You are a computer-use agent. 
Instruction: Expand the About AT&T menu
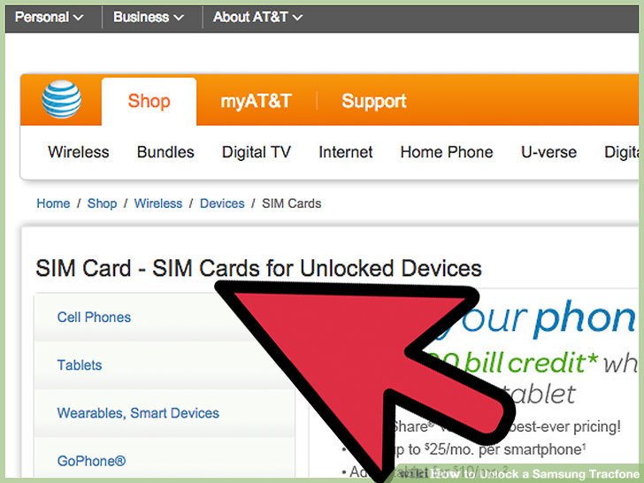pyautogui.click(x=257, y=17)
